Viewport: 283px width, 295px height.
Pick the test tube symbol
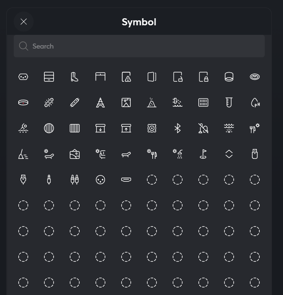point(229,102)
